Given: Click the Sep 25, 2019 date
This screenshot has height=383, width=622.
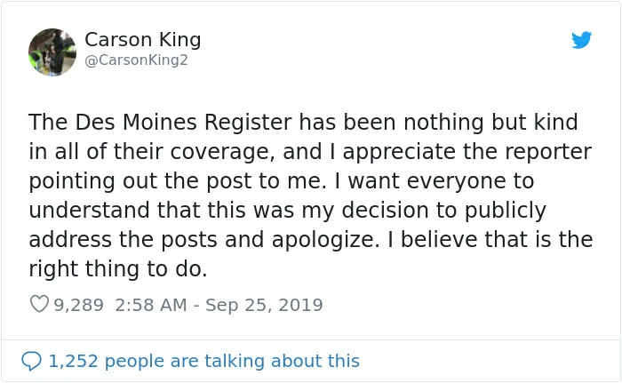Looking at the screenshot, I should (264, 305).
